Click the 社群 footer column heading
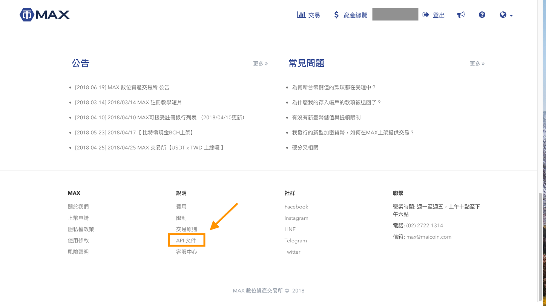The height and width of the screenshot is (306, 546). click(x=290, y=193)
